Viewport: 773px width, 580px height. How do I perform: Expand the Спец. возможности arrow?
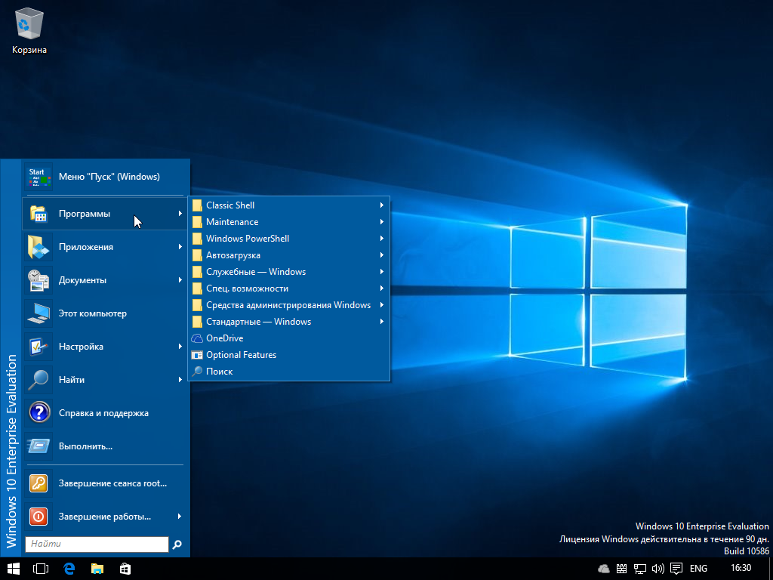[x=381, y=288]
